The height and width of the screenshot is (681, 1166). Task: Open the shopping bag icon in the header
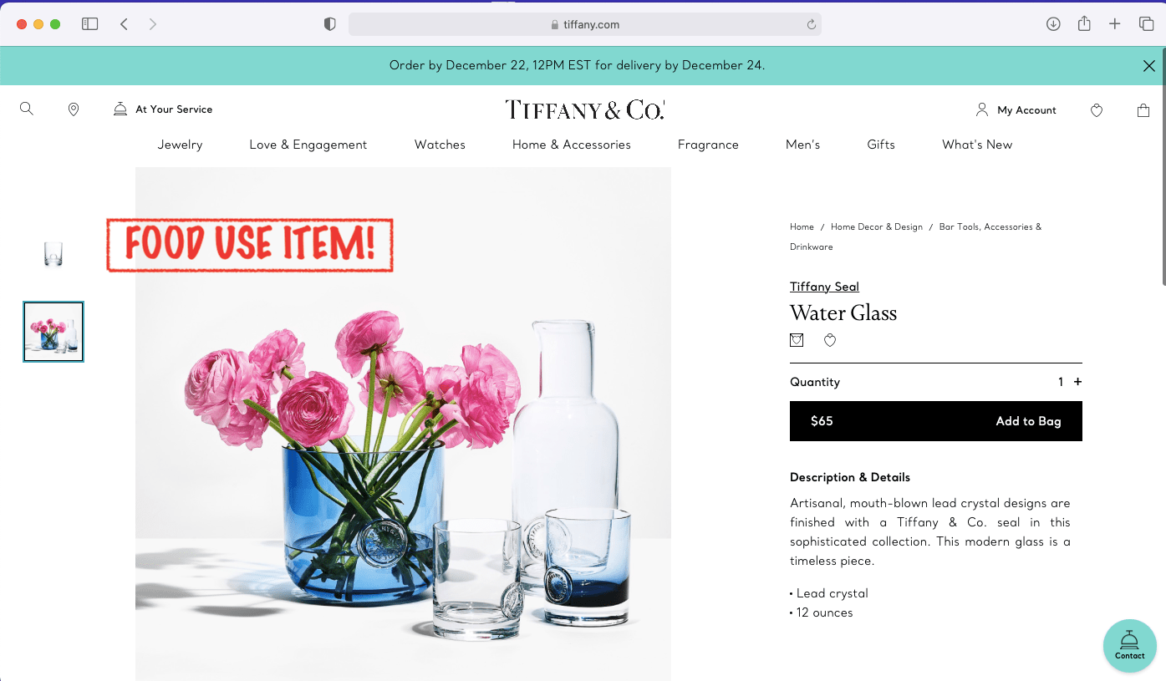point(1143,110)
